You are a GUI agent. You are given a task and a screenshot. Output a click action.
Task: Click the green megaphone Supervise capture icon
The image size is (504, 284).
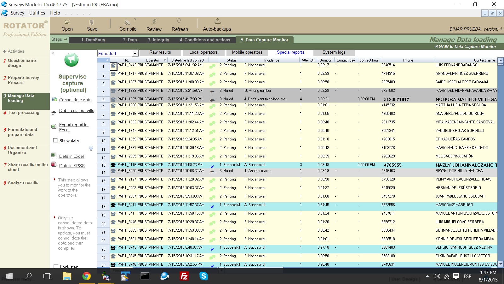coord(72,60)
